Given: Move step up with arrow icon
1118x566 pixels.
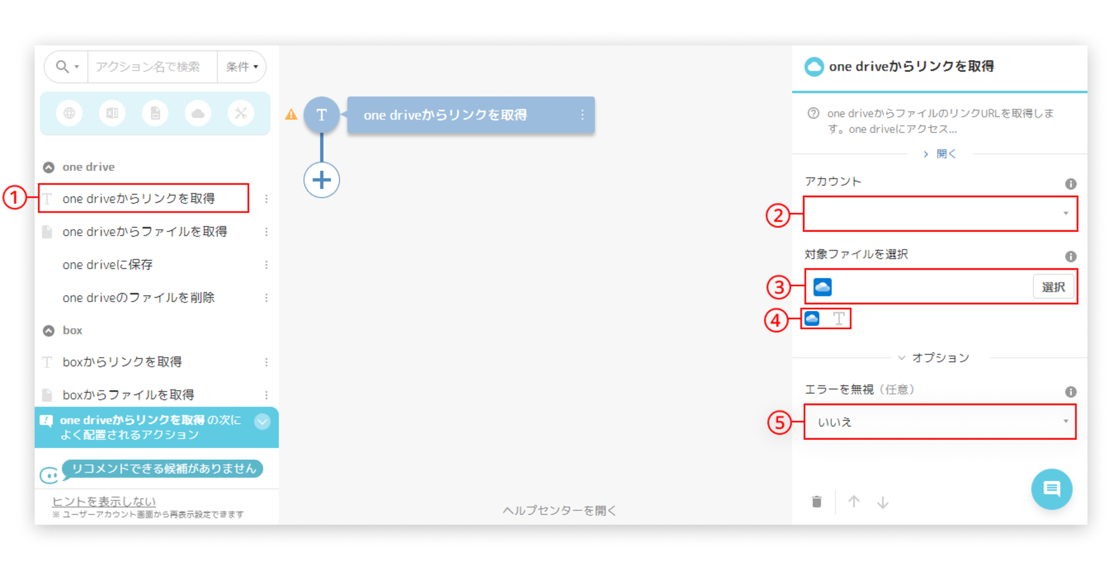Looking at the screenshot, I should point(854,501).
